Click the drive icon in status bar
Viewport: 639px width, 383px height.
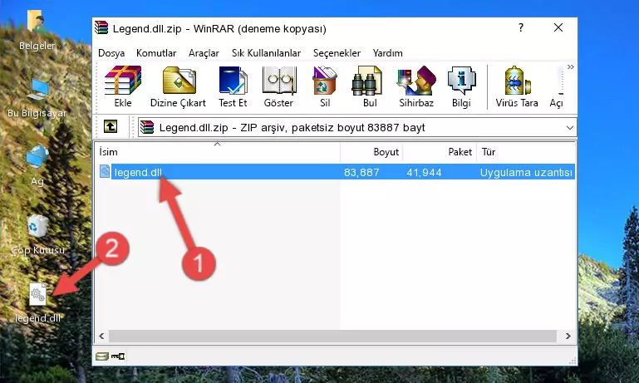tap(102, 356)
